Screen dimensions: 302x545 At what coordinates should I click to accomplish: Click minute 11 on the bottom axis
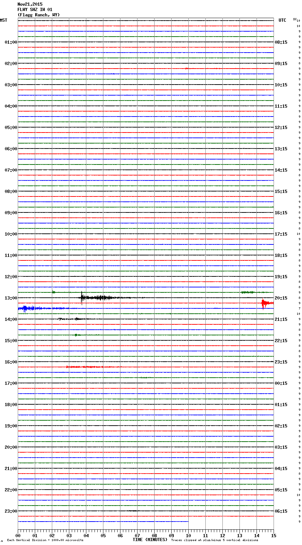205,535
